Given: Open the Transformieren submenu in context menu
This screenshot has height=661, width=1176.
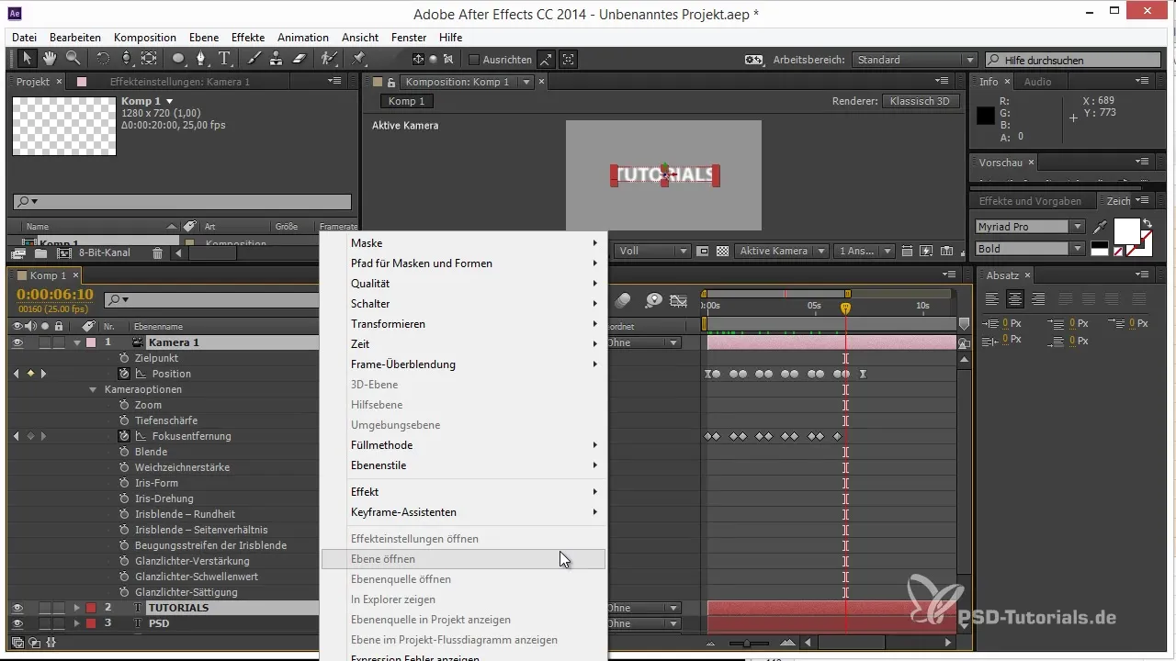Looking at the screenshot, I should [464, 324].
